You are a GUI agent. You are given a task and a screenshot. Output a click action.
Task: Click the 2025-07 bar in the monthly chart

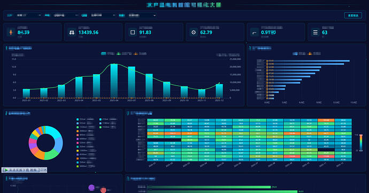tap(132, 82)
